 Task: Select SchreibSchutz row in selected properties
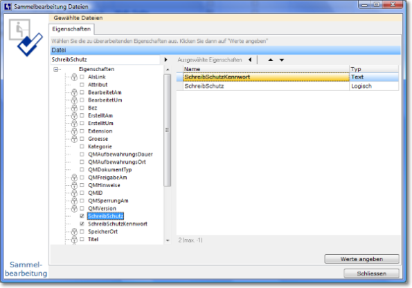coord(288,86)
